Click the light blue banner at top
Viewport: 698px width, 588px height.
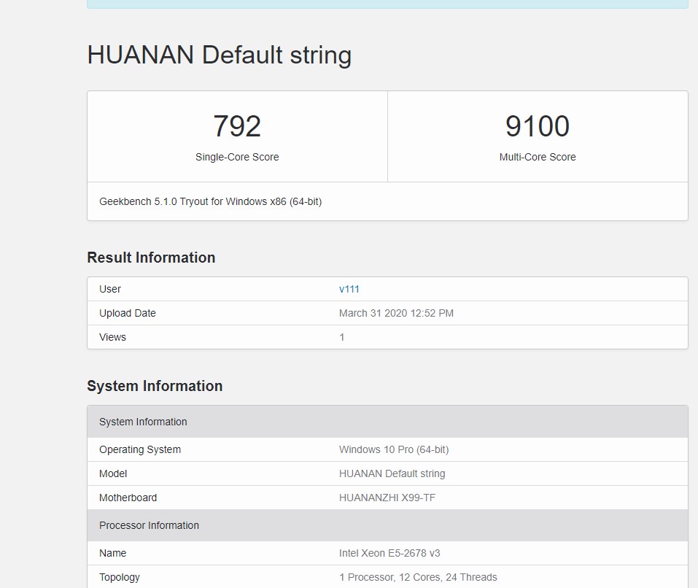coord(387,4)
